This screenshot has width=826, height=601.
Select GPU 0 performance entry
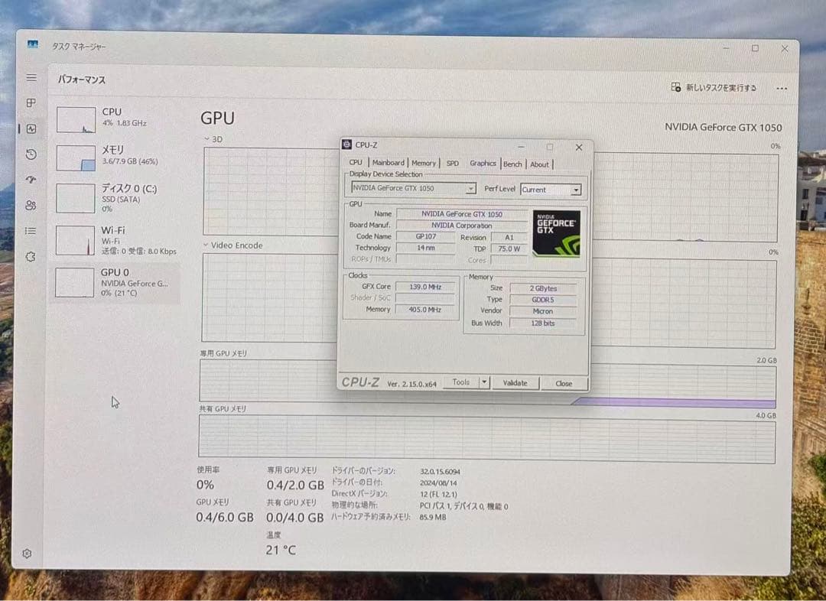[x=117, y=282]
